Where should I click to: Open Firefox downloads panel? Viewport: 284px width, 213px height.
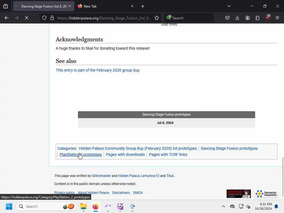coord(237,18)
